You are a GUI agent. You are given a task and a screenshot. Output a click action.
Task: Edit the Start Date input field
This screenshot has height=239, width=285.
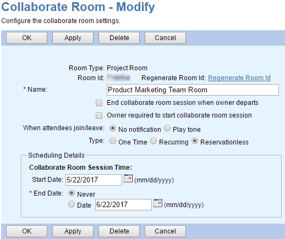click(x=94, y=180)
